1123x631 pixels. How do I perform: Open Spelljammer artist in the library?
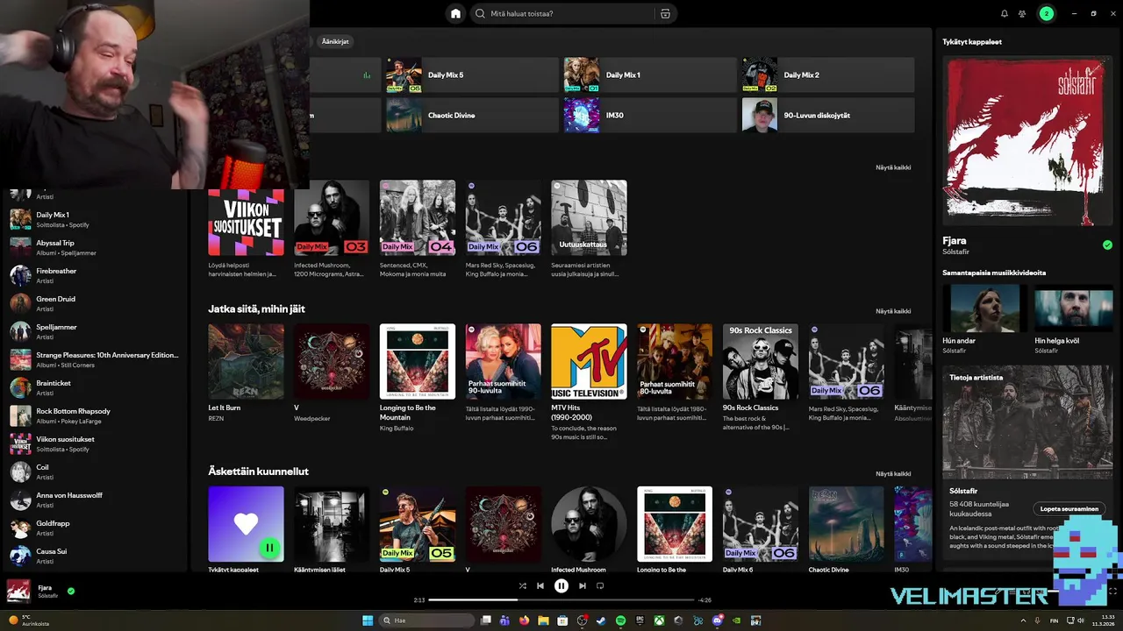pos(95,331)
